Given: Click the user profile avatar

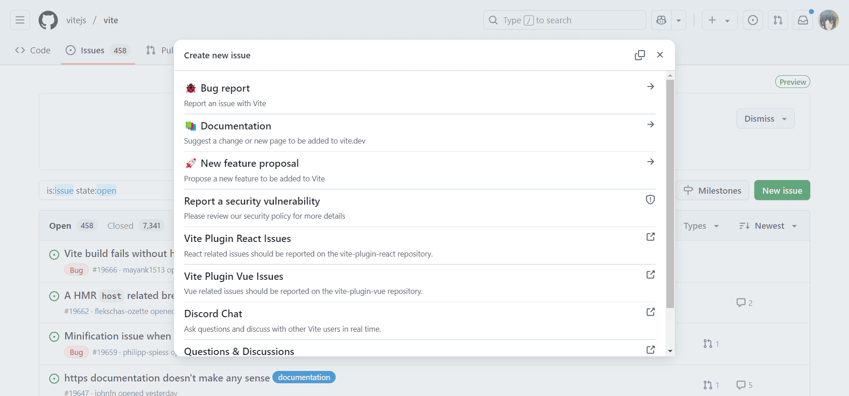Looking at the screenshot, I should (829, 21).
